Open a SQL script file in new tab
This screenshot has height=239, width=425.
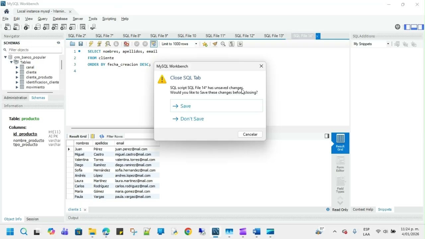click(16, 27)
